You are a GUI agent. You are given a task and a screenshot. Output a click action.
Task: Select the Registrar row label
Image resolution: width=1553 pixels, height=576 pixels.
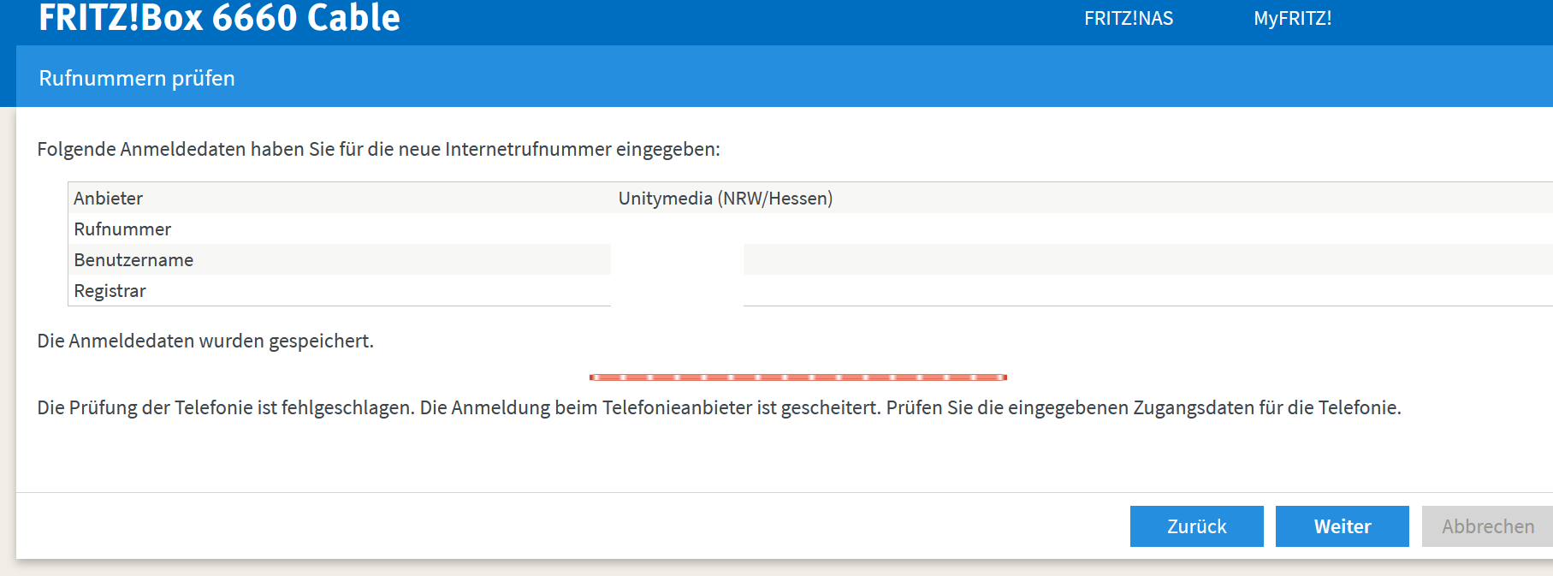pyautogui.click(x=110, y=290)
